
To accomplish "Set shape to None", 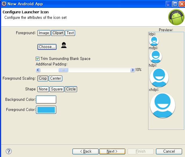I will pyautogui.click(x=43, y=89).
